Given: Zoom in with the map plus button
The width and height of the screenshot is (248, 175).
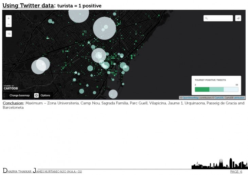Looking at the screenshot, I should [8, 18].
